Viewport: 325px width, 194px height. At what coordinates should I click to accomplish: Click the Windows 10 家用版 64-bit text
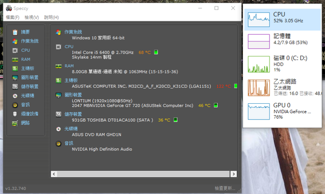98,38
